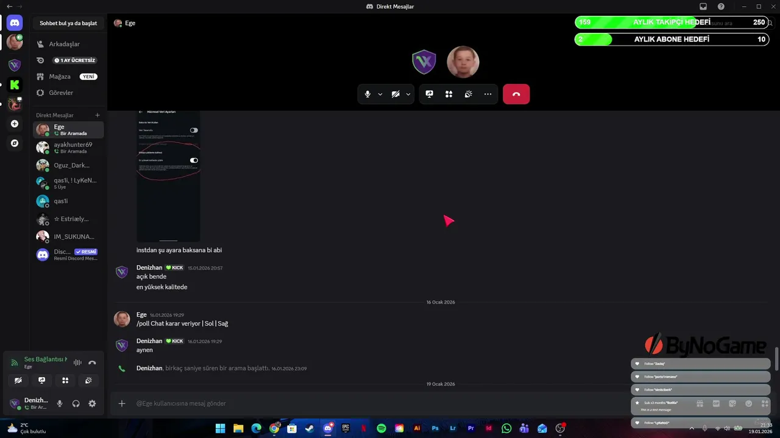Open the Nitro 1 AY ÜCRETSİZ item
Viewport: 780px width, 438px height.
point(69,60)
